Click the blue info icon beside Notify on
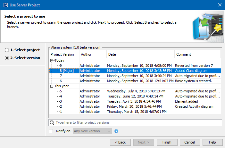This screenshot has height=148, width=225. [x=116, y=131]
